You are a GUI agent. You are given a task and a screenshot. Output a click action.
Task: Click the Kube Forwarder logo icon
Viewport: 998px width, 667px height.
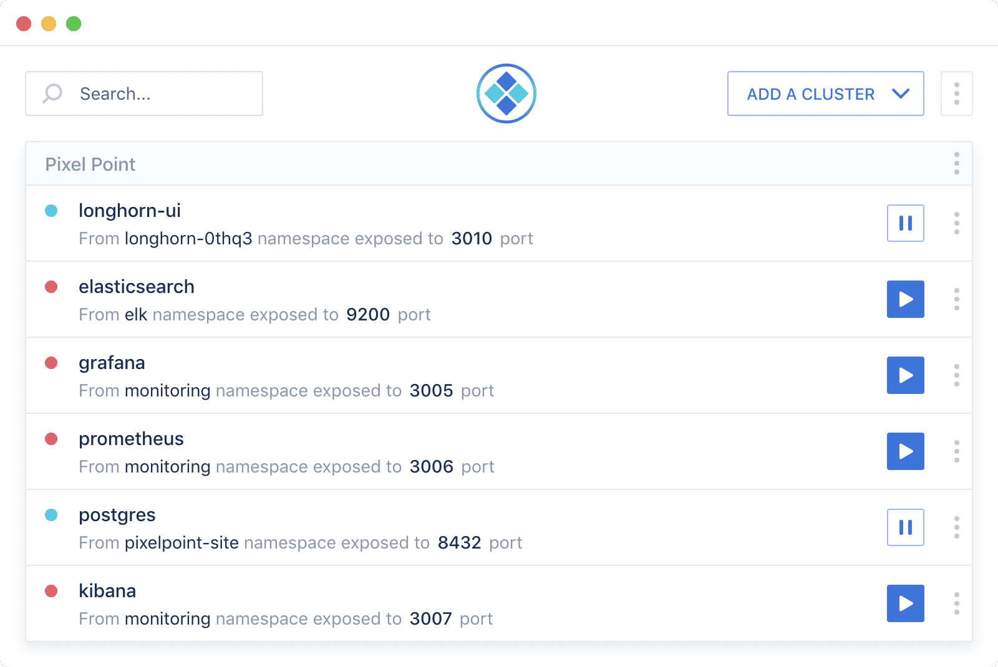pos(506,94)
